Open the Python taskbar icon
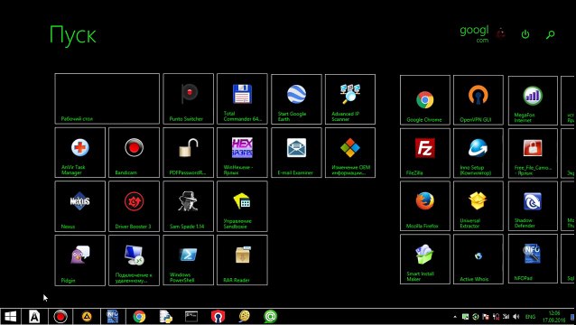This screenshot has height=325, width=576. pos(166,317)
